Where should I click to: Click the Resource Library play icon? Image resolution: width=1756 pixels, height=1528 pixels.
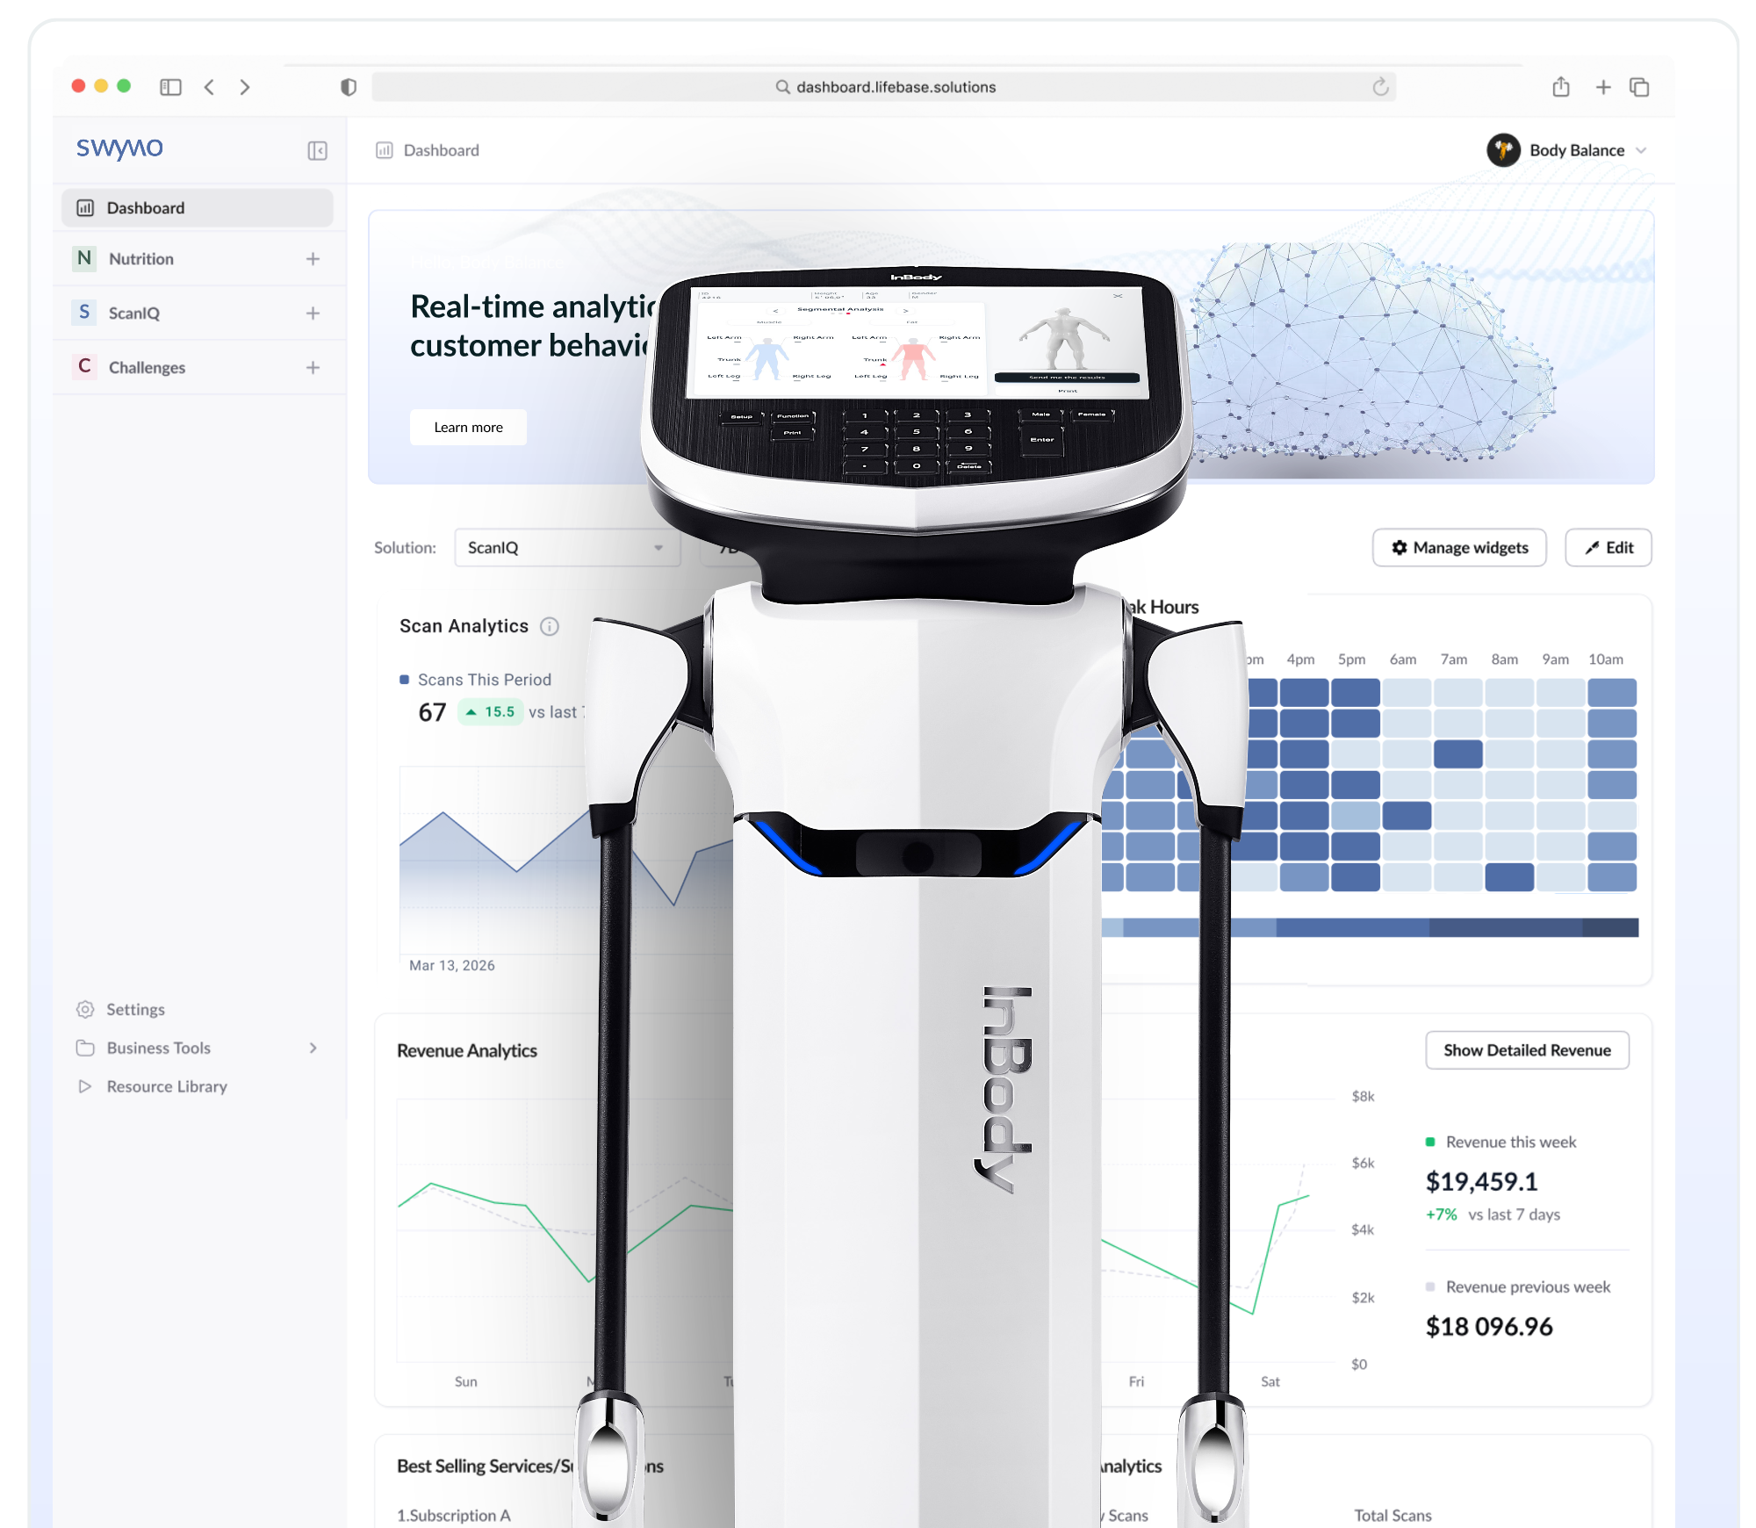(85, 1087)
